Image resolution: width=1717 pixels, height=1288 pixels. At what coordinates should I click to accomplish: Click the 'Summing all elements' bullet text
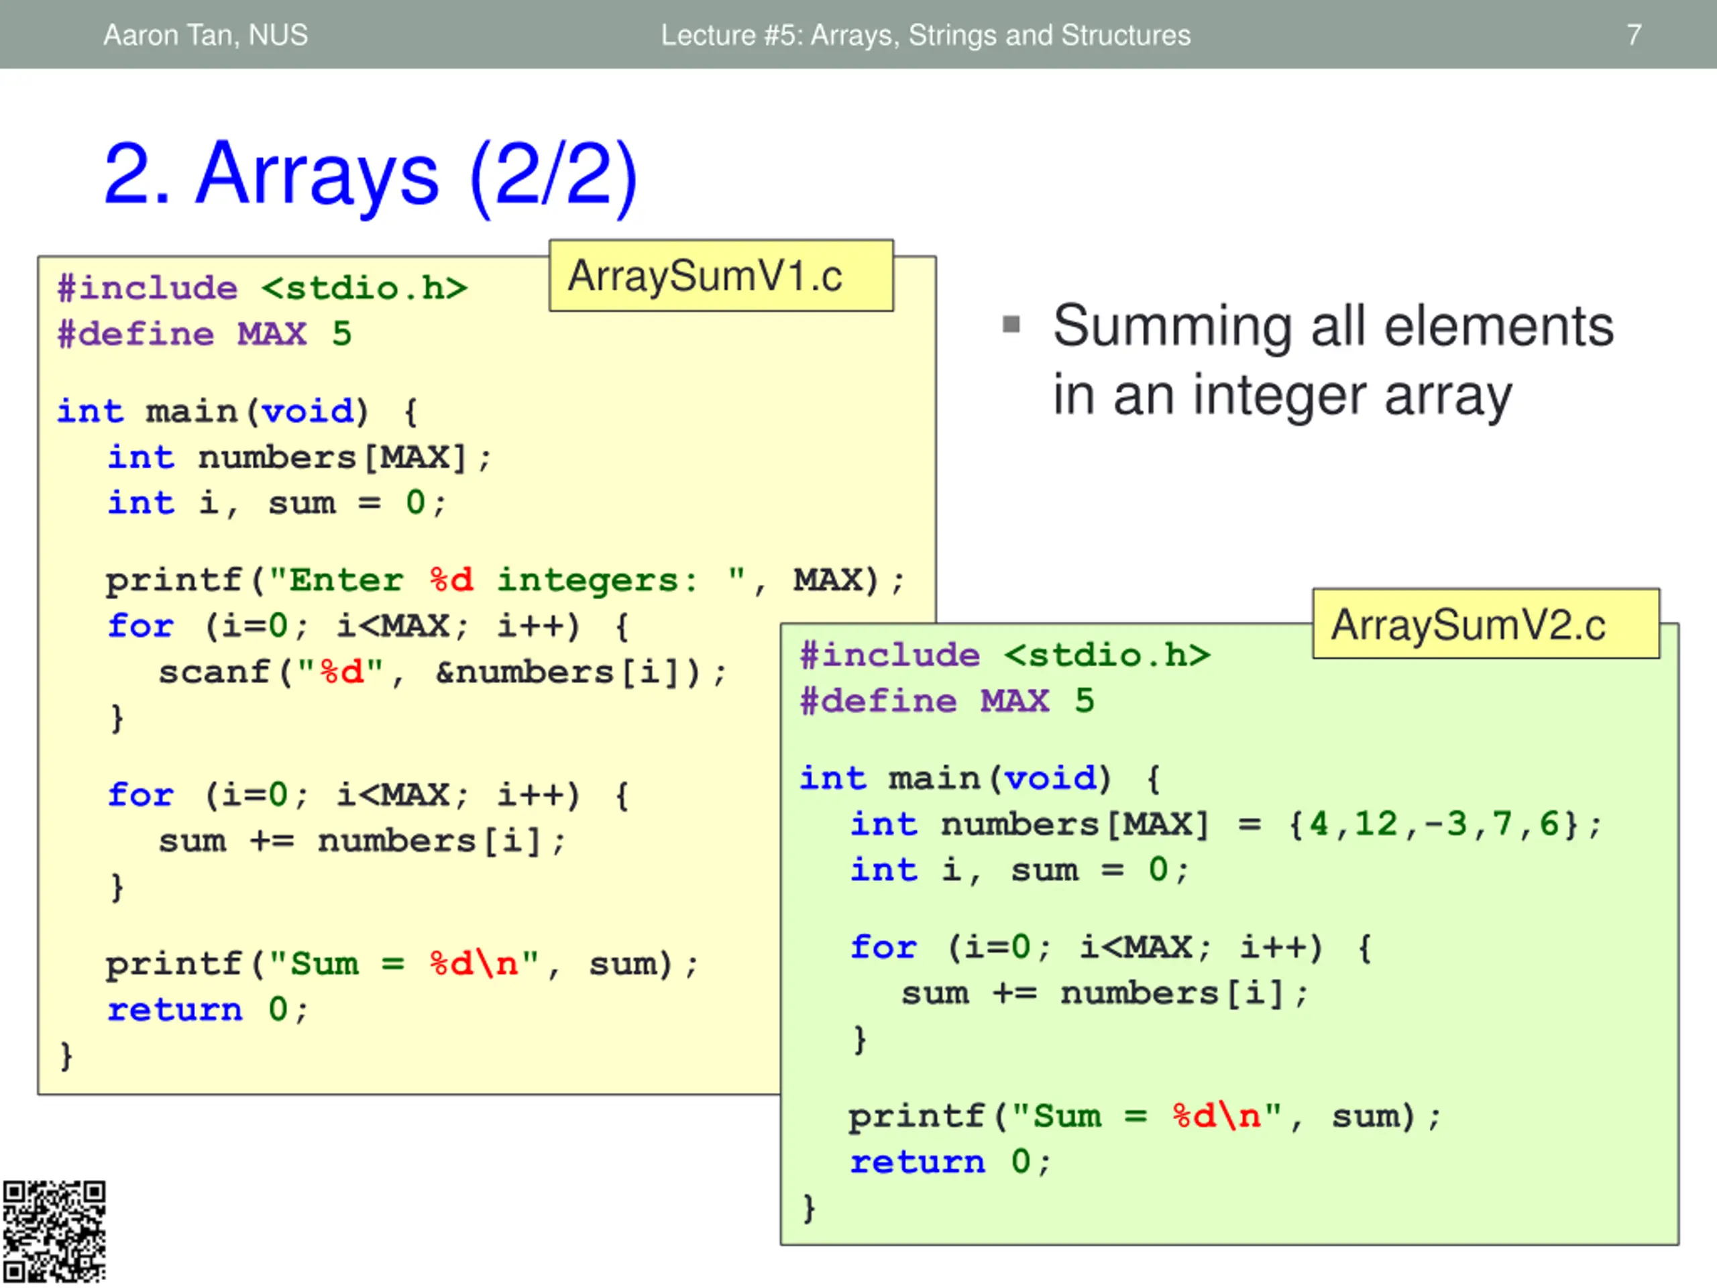tap(1333, 325)
